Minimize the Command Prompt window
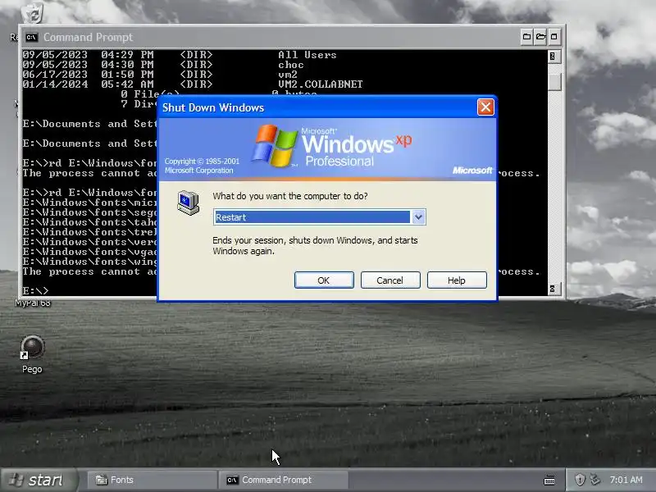656x492 pixels. point(526,37)
